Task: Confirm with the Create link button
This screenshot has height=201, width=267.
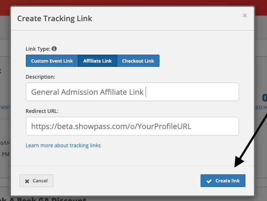Action: [223, 181]
